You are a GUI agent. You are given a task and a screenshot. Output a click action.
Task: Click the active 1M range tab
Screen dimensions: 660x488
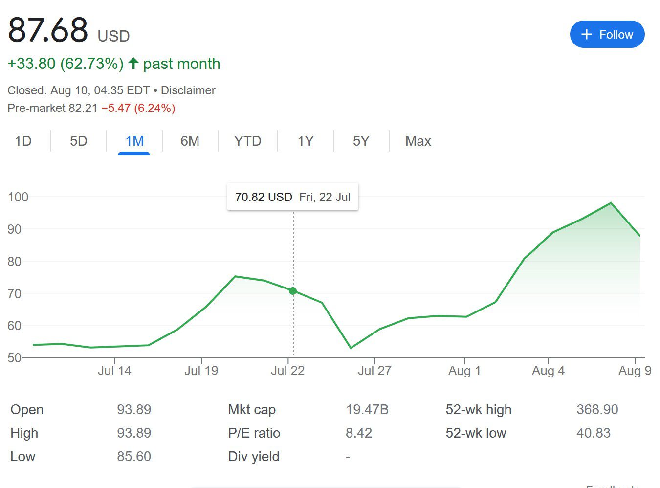pos(134,141)
